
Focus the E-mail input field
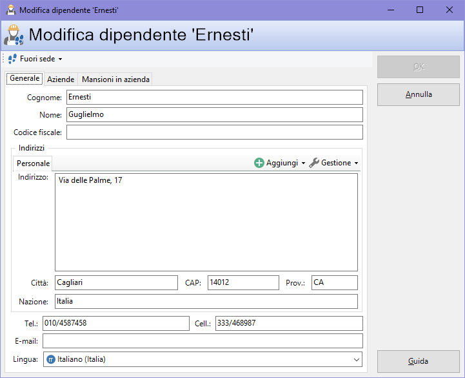pyautogui.click(x=203, y=341)
